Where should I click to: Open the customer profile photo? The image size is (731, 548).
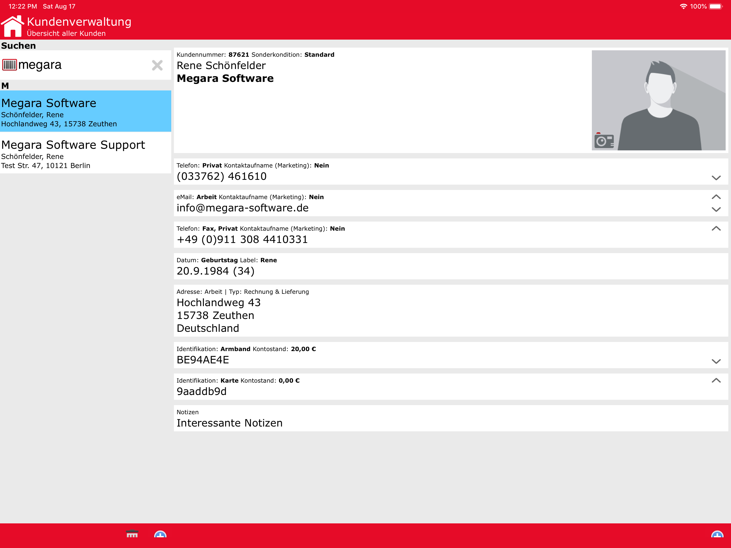point(658,101)
